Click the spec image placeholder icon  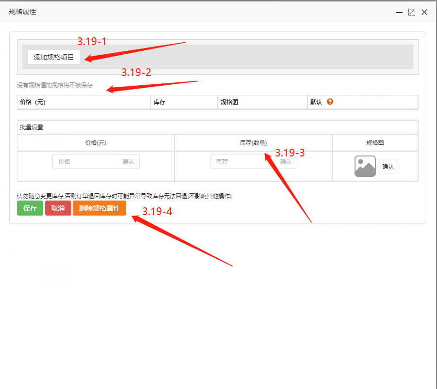pos(365,166)
